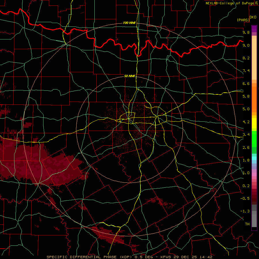The height and width of the screenshot is (259, 259).
Task: Select the 2.6 value on color scale
Action: (x=246, y=147)
